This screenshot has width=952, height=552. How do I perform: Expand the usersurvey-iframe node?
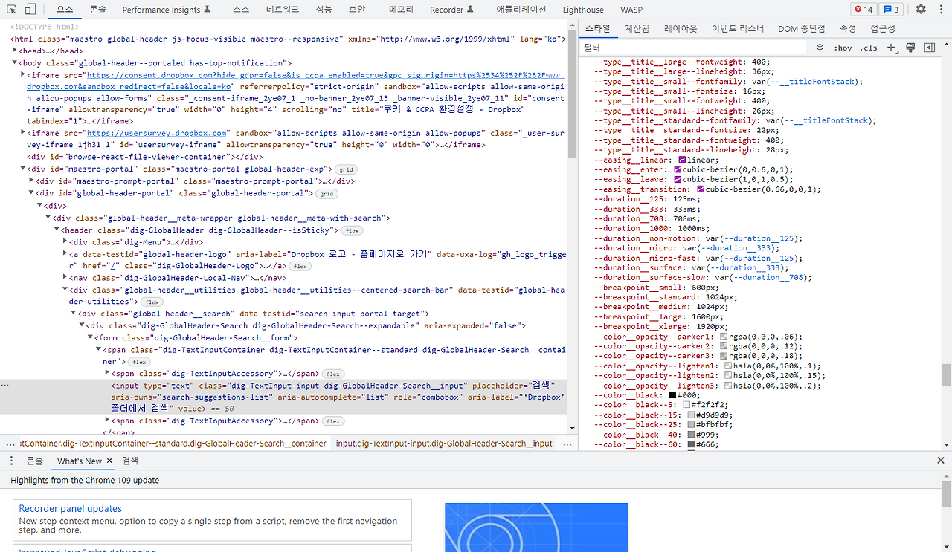pos(23,134)
